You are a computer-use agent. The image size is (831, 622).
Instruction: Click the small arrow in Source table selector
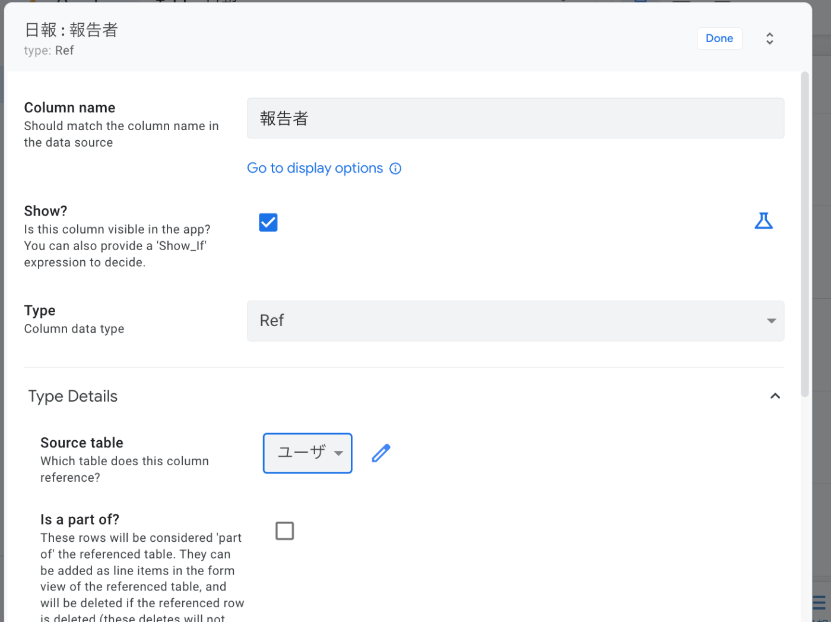point(338,453)
